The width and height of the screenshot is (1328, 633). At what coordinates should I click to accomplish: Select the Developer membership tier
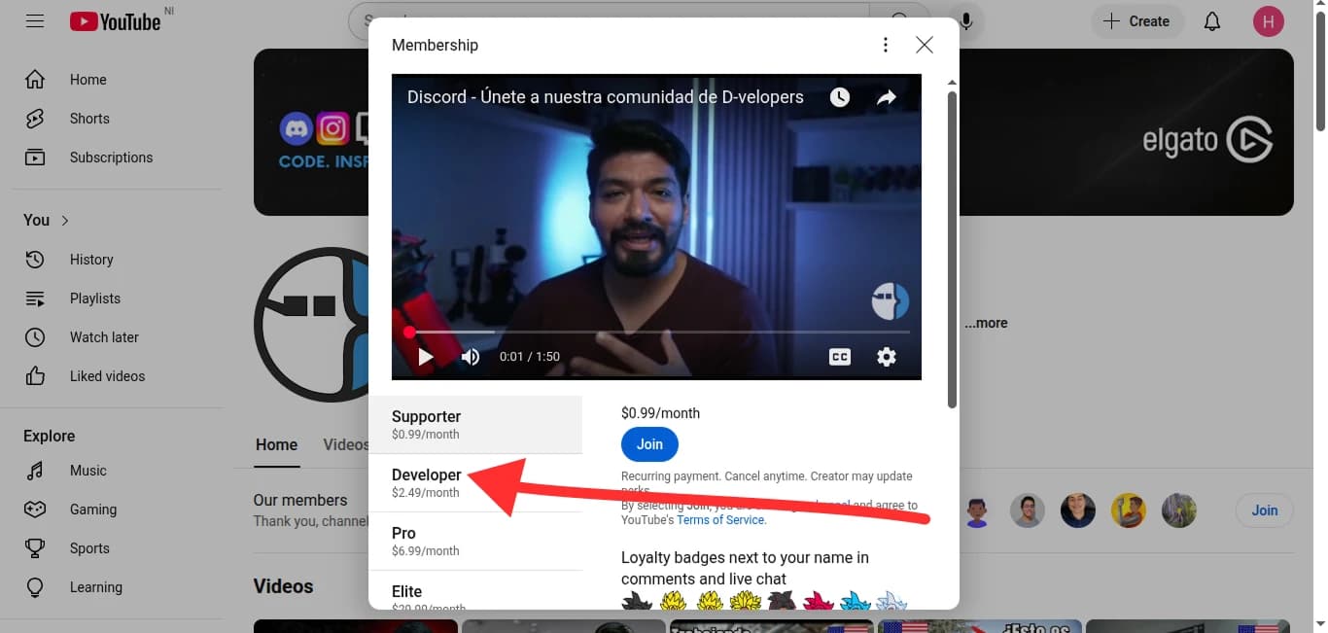point(475,483)
